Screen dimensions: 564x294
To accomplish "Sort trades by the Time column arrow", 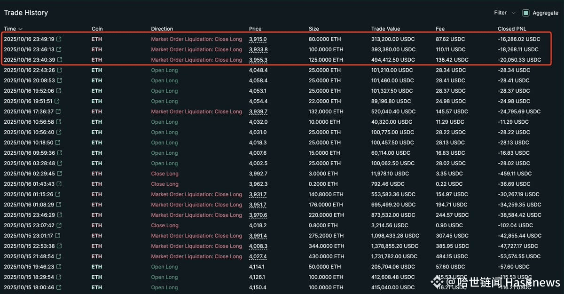I will click(20, 29).
